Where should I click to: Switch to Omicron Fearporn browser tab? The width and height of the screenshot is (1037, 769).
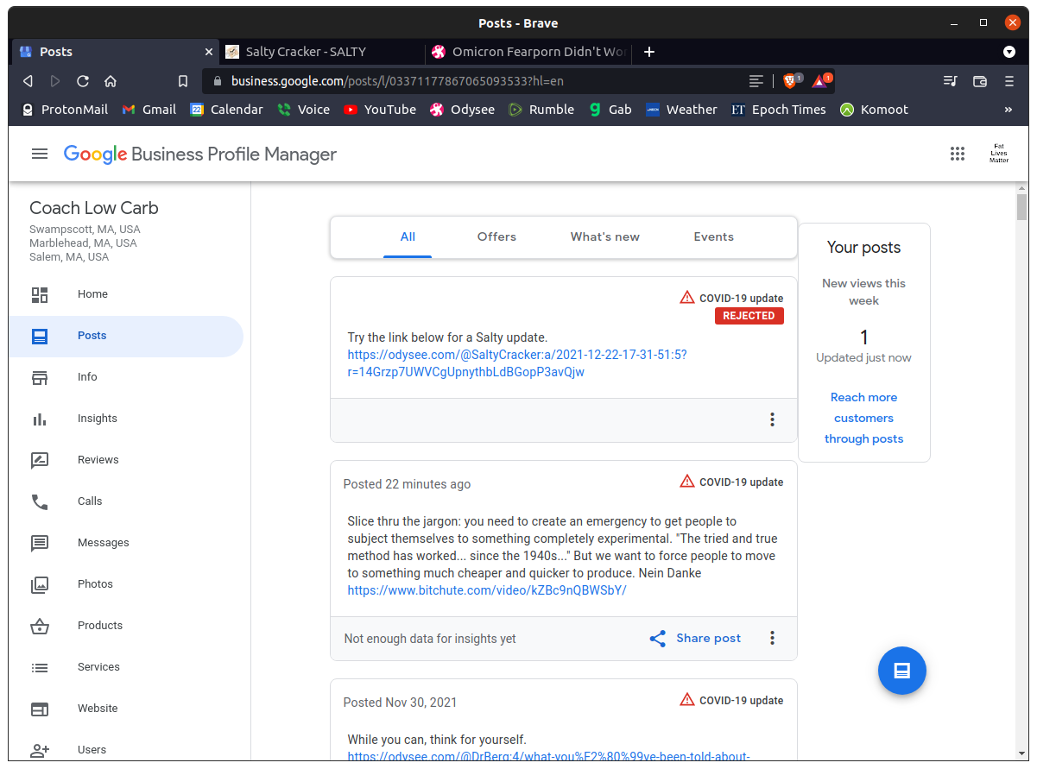pos(528,52)
